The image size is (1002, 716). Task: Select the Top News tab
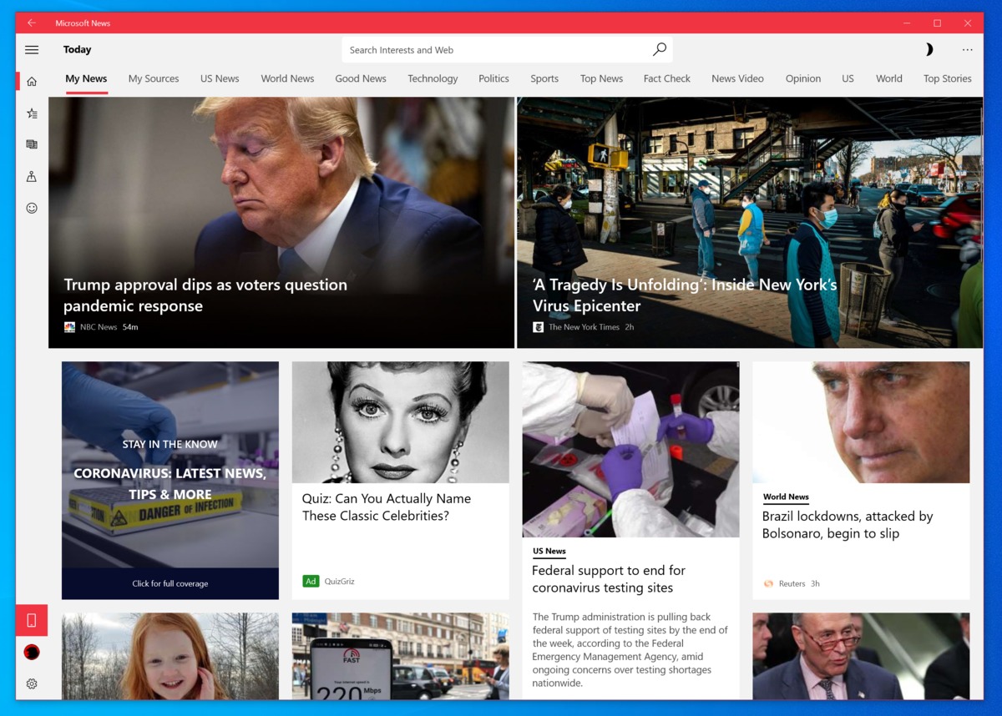[601, 78]
